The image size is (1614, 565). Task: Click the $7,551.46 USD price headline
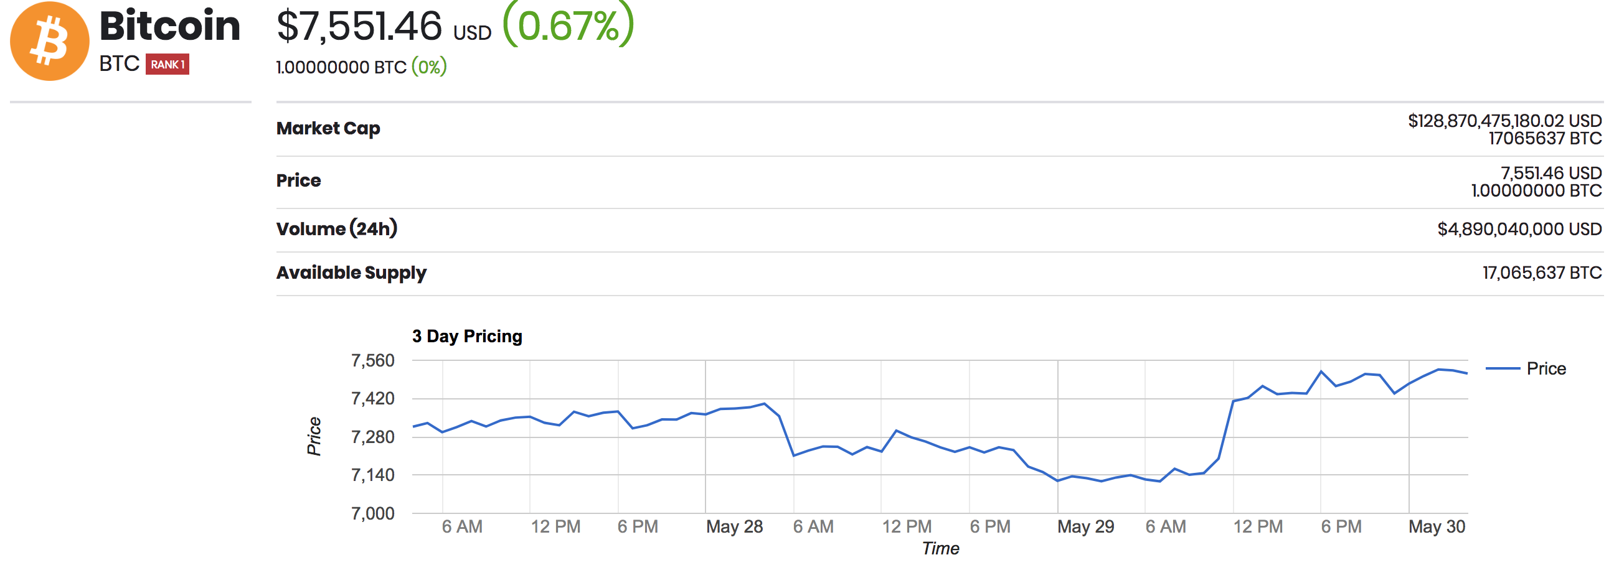point(384,27)
